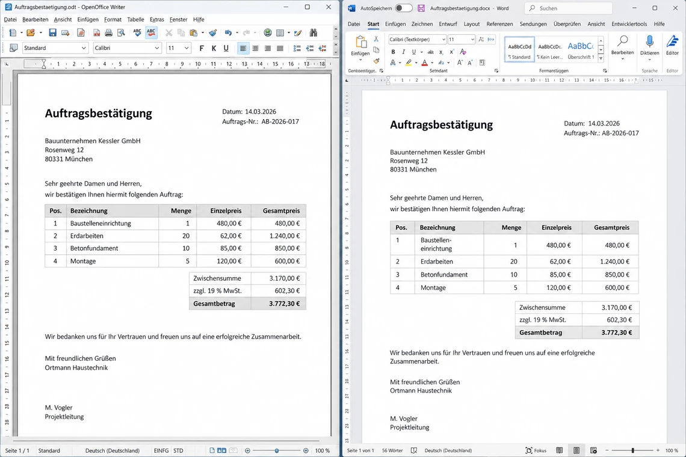Open font size 11 dropdown in OpenOffice

(187, 48)
